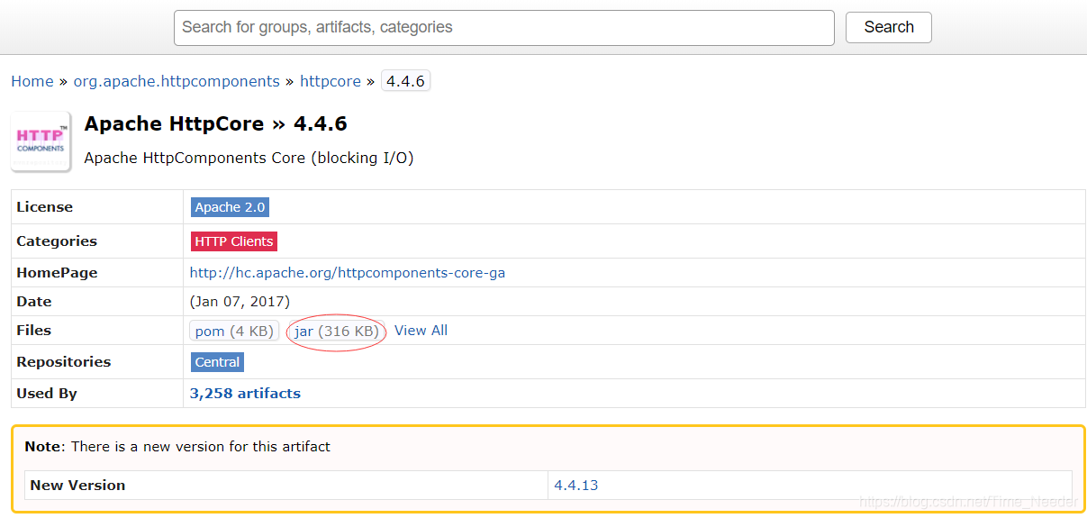Select the date text (Jan 07, 2017)
This screenshot has height=518, width=1087.
click(240, 302)
